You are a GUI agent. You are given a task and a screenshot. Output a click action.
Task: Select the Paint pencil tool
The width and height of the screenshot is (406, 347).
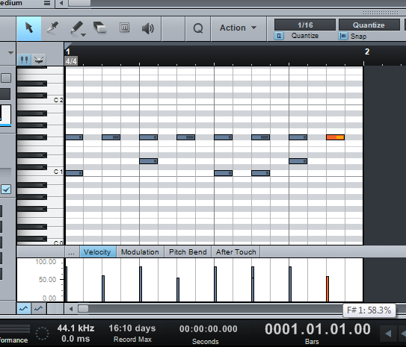pyautogui.click(x=77, y=28)
